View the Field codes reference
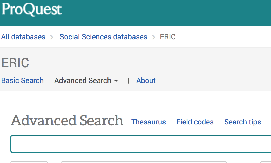 click(195, 122)
